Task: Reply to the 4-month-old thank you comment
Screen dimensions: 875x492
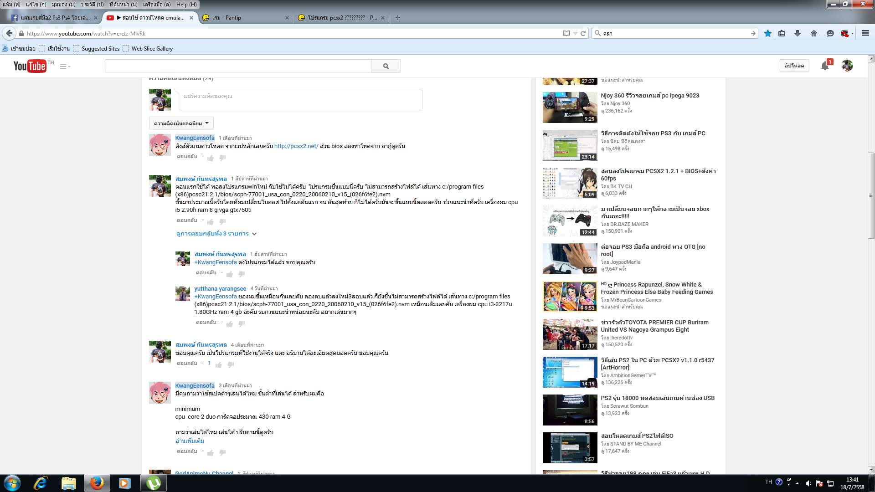Action: tap(187, 364)
